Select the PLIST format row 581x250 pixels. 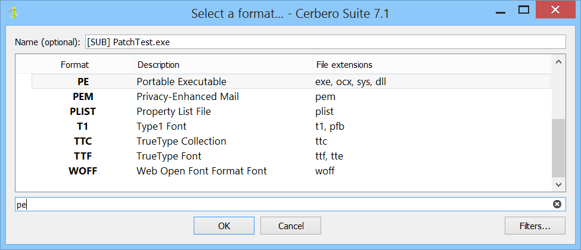(291, 111)
